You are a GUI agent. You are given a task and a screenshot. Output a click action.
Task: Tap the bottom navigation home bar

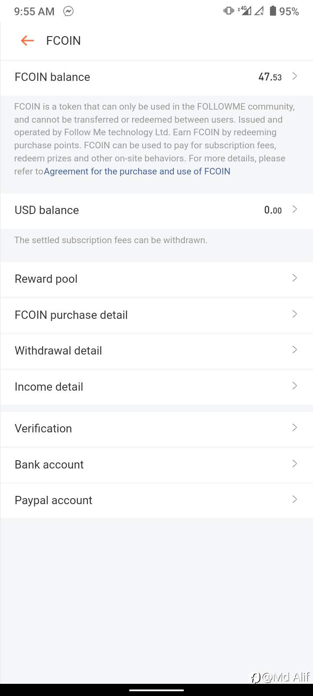pyautogui.click(x=156, y=690)
